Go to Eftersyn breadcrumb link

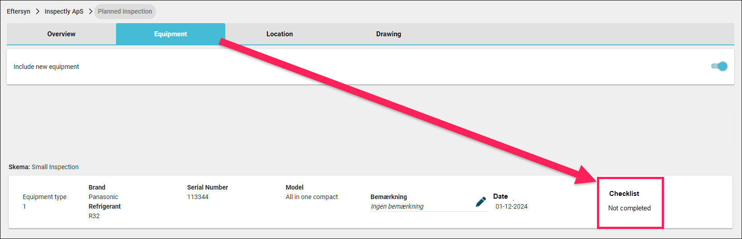19,11
